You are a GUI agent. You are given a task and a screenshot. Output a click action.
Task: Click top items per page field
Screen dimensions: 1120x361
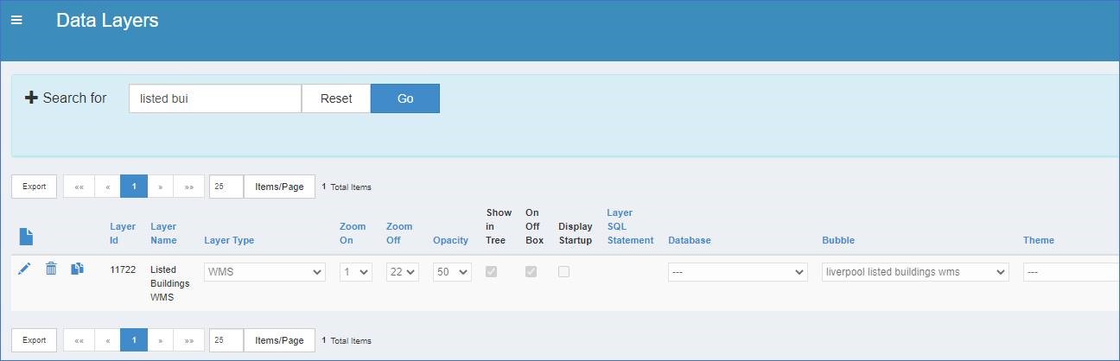pos(226,187)
